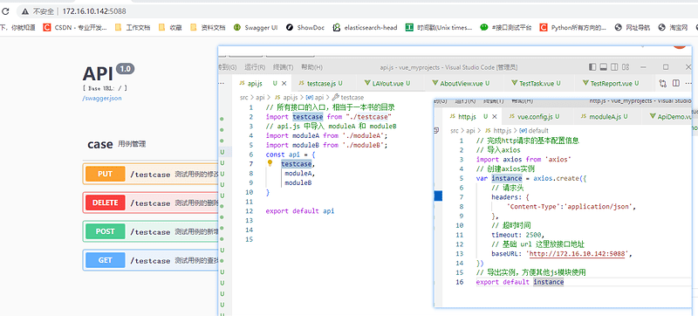This screenshot has width=698, height=316.
Task: Open the Python所有方向 bookmark
Action: click(573, 28)
